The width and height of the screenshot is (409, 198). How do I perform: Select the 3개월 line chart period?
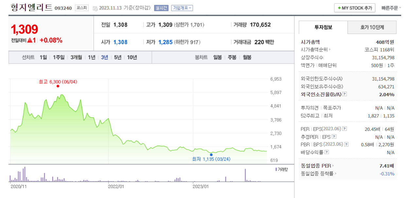pyautogui.click(x=76, y=57)
